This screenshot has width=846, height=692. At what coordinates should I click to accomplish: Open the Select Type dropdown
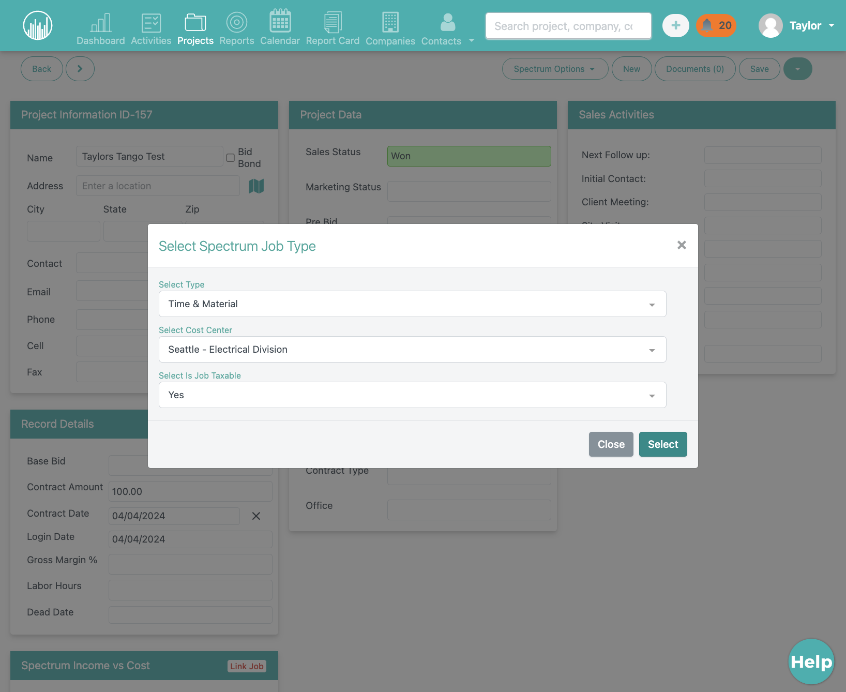413,304
